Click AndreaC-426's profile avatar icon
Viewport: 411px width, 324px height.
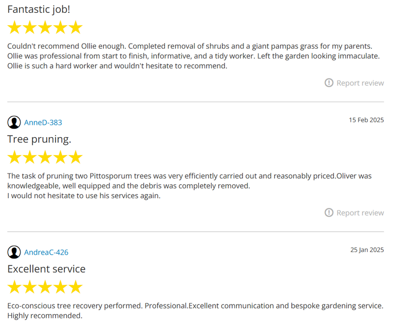pos(14,252)
